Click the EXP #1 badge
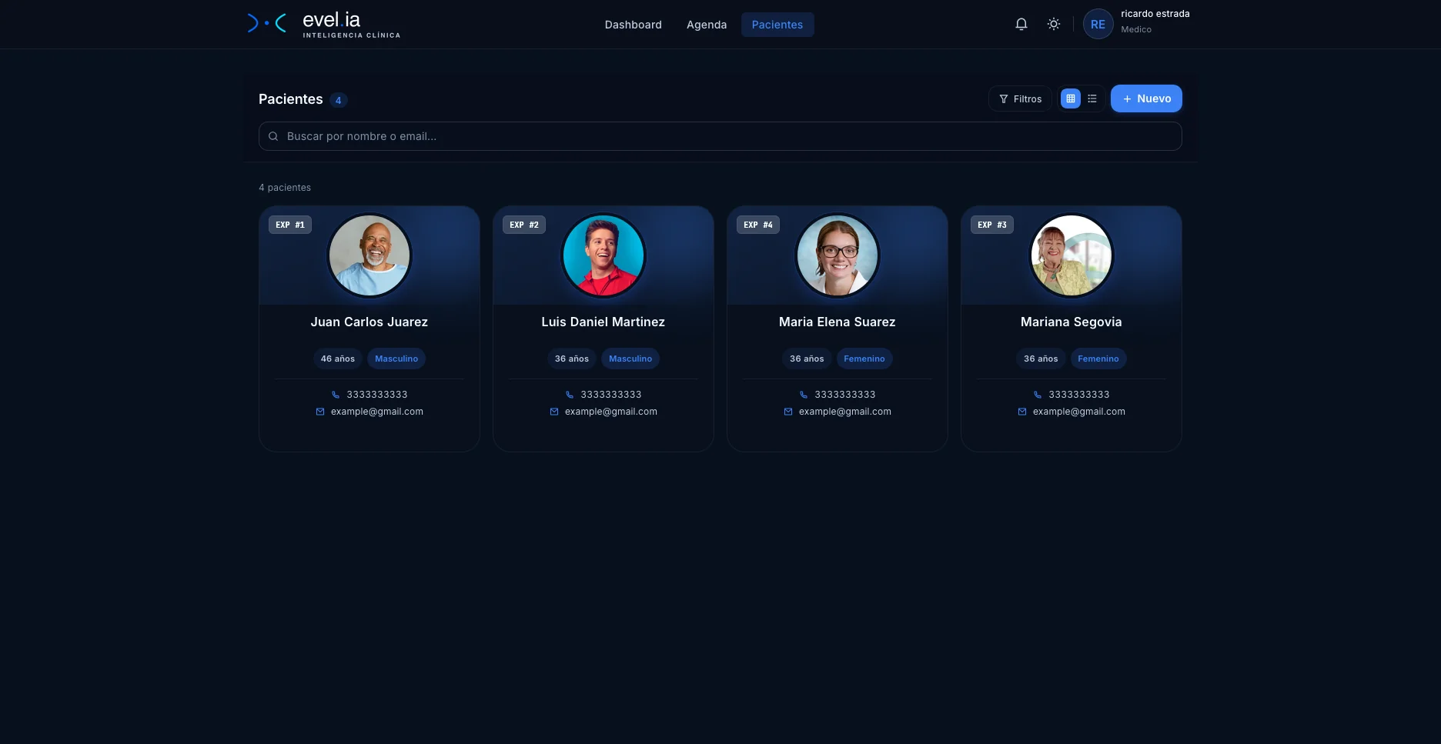The width and height of the screenshot is (1441, 744). click(290, 225)
